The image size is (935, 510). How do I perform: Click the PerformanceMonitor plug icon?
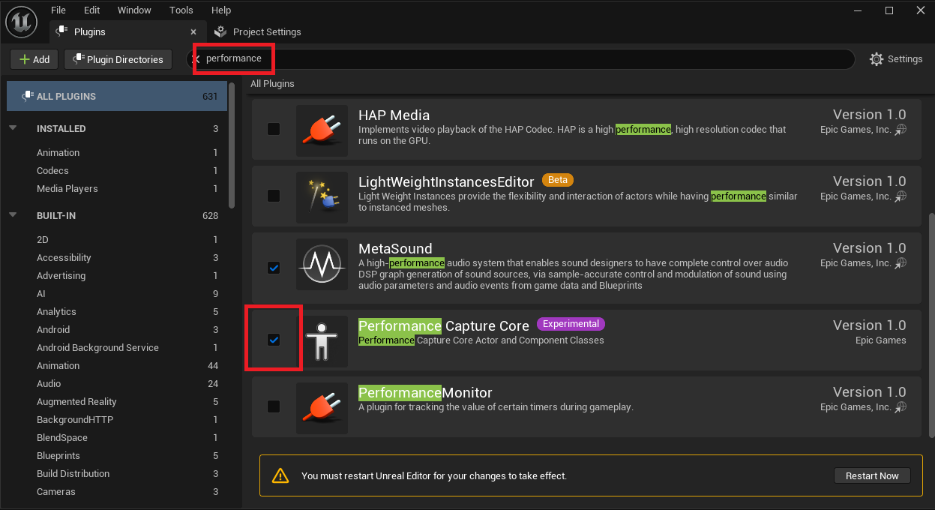tap(322, 408)
